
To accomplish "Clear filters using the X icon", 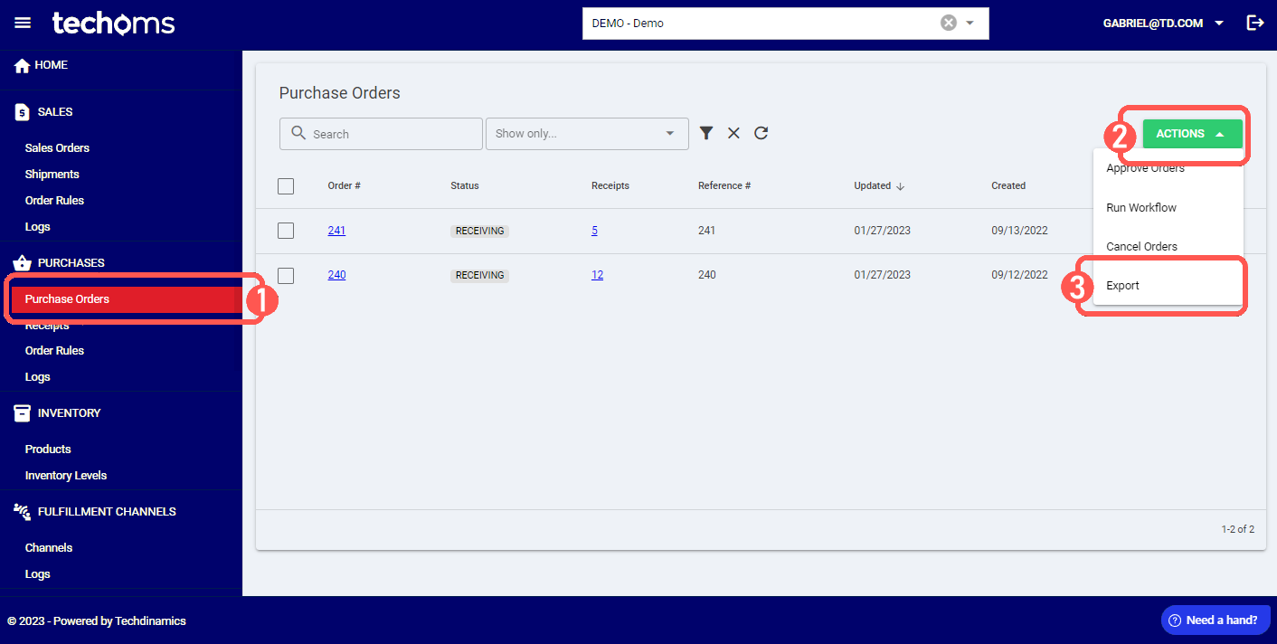I will click(x=733, y=133).
